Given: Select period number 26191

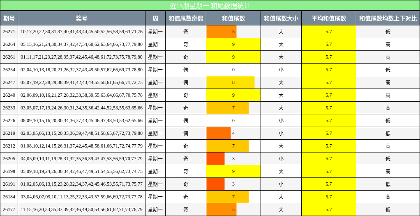Looking at the screenshot, I should (9, 184).
